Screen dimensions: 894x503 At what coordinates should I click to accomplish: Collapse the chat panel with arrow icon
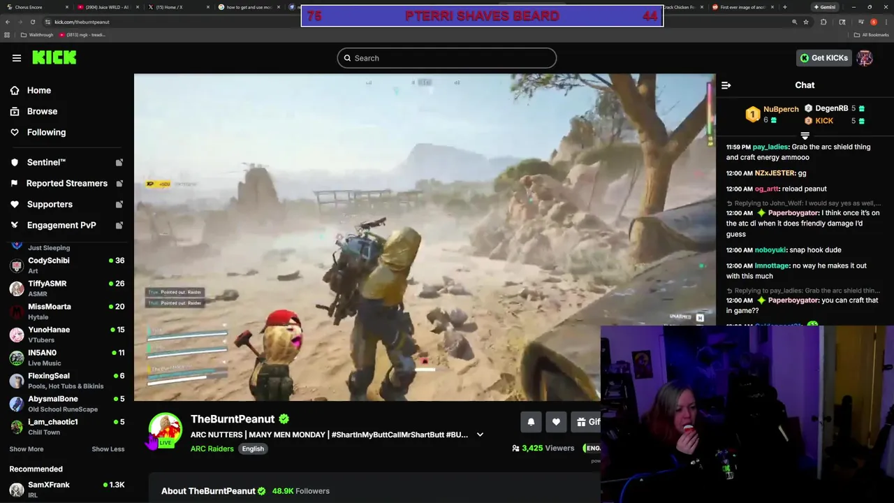(x=726, y=85)
